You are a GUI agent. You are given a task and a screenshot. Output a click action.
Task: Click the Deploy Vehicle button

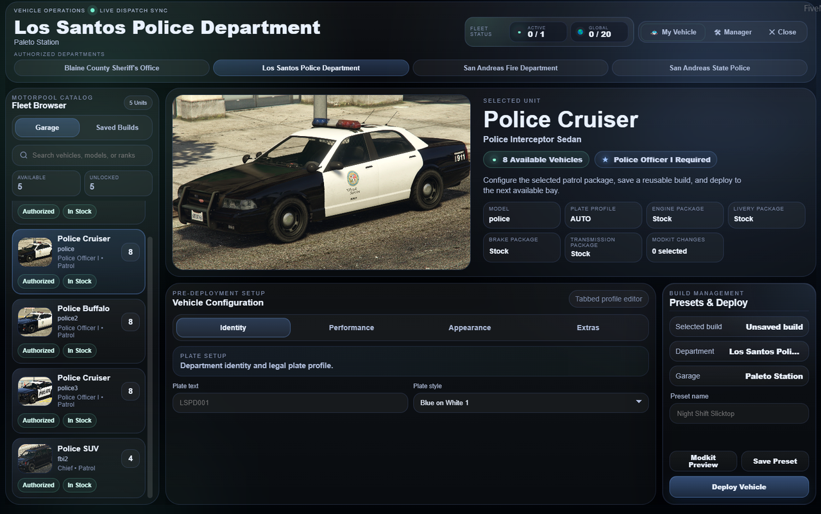pyautogui.click(x=739, y=487)
